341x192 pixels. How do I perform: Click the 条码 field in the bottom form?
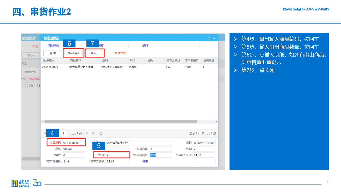click(x=204, y=143)
